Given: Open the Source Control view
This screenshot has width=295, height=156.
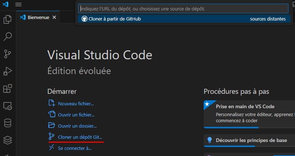Looking at the screenshot, I should [x=8, y=54].
